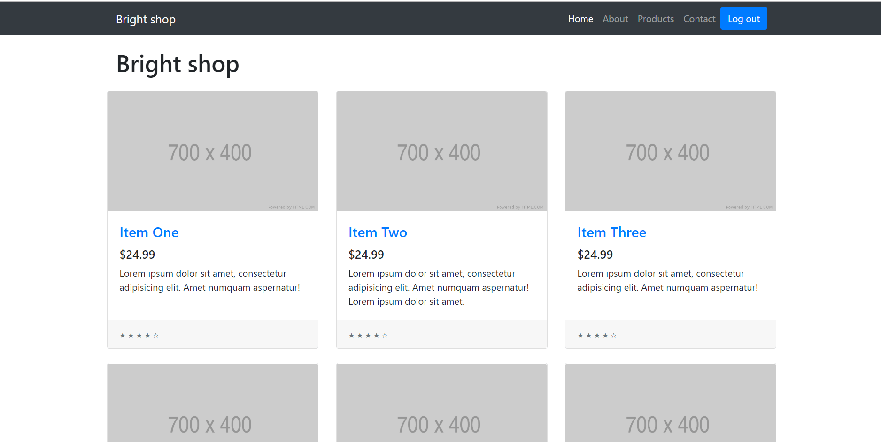Select the first star rating for Item Two

coord(351,335)
